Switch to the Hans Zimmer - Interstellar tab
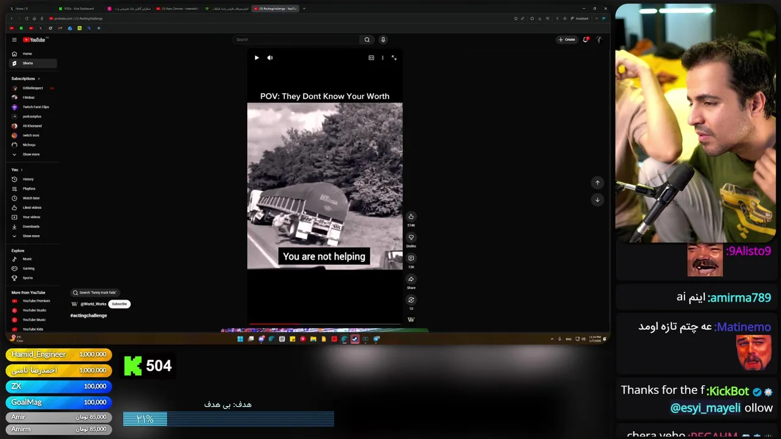The height and width of the screenshot is (439, 781). [177, 9]
